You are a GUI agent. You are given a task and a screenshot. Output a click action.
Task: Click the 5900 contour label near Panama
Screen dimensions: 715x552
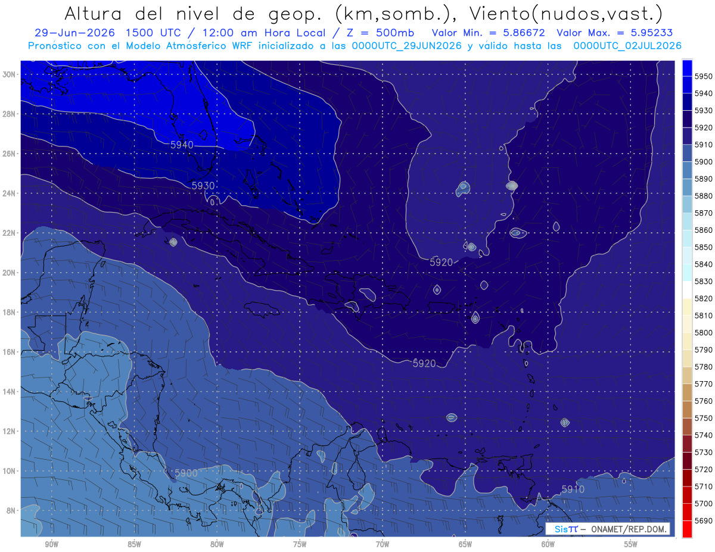pyautogui.click(x=186, y=473)
